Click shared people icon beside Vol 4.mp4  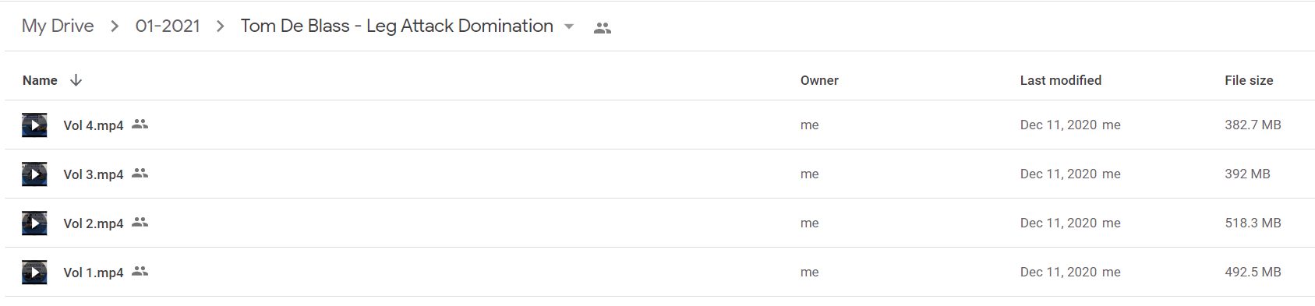click(x=140, y=124)
